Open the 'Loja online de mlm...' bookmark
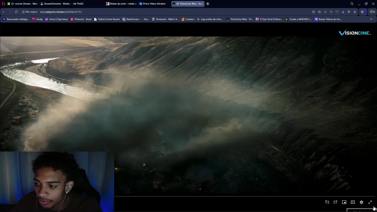The image size is (377, 212). pos(210,19)
